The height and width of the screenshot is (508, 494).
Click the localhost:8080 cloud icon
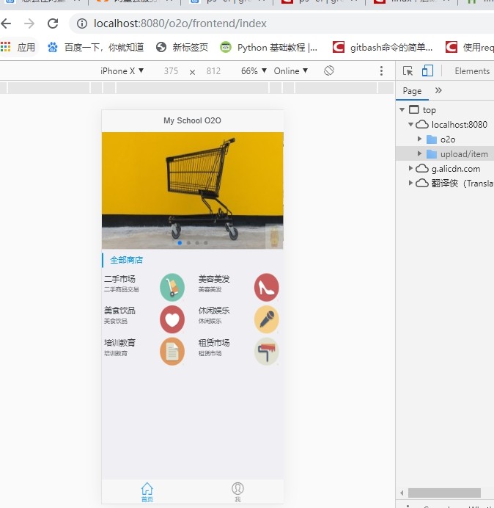pyautogui.click(x=422, y=124)
